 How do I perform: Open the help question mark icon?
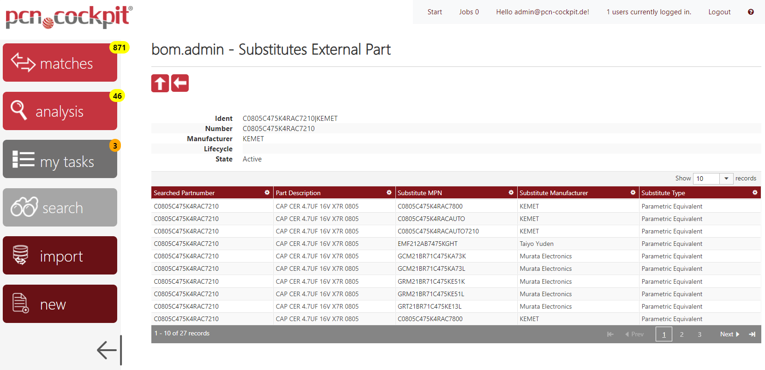pos(751,12)
